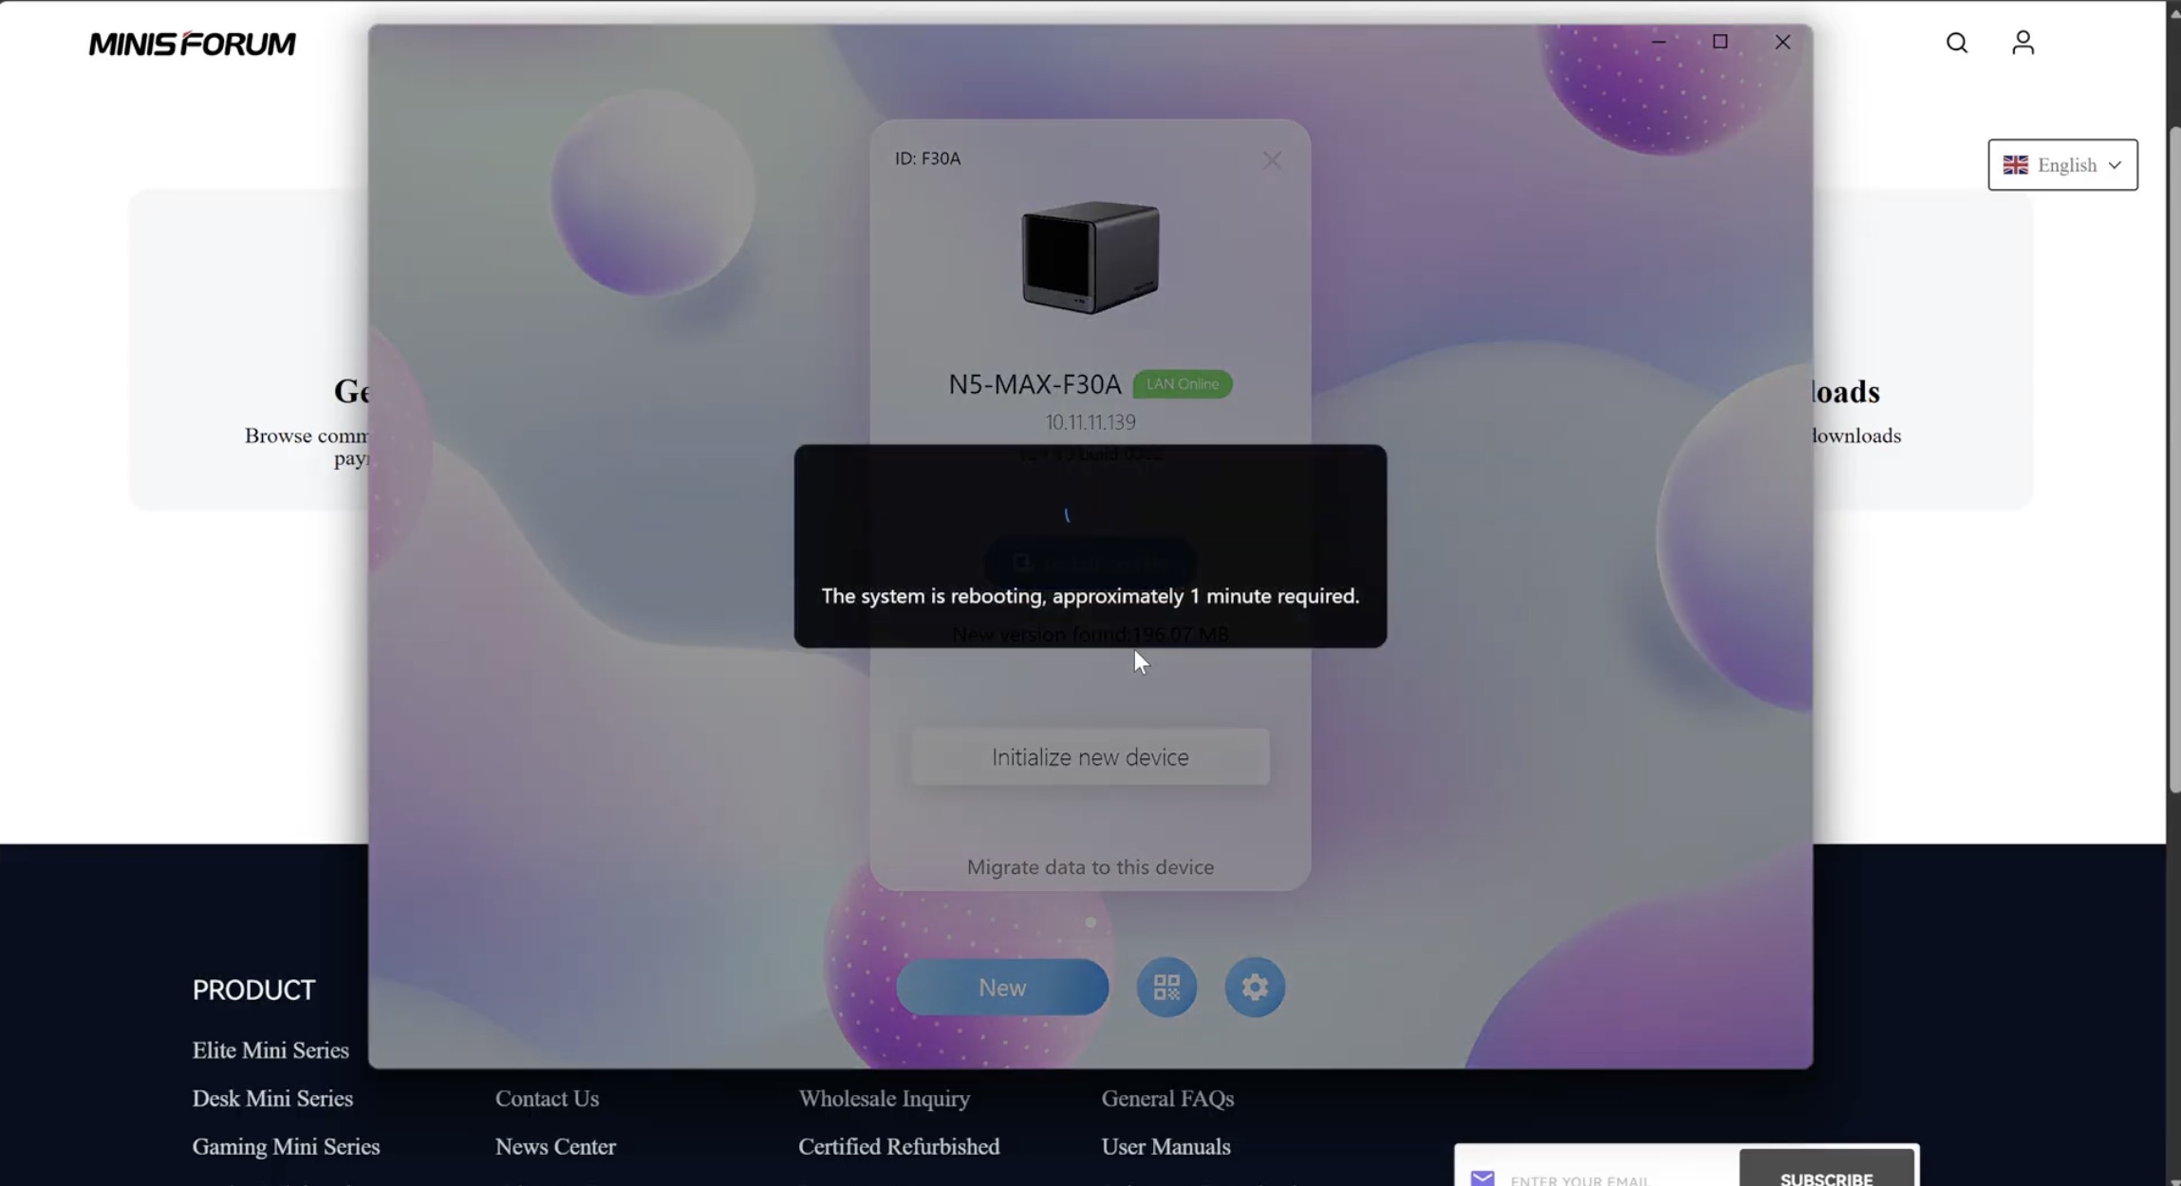The image size is (2181, 1186).
Task: Open Desk Mini Series link
Action: (272, 1099)
